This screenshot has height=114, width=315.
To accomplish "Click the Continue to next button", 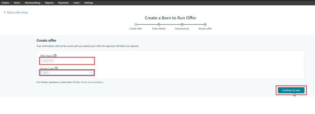I will point(291,90).
